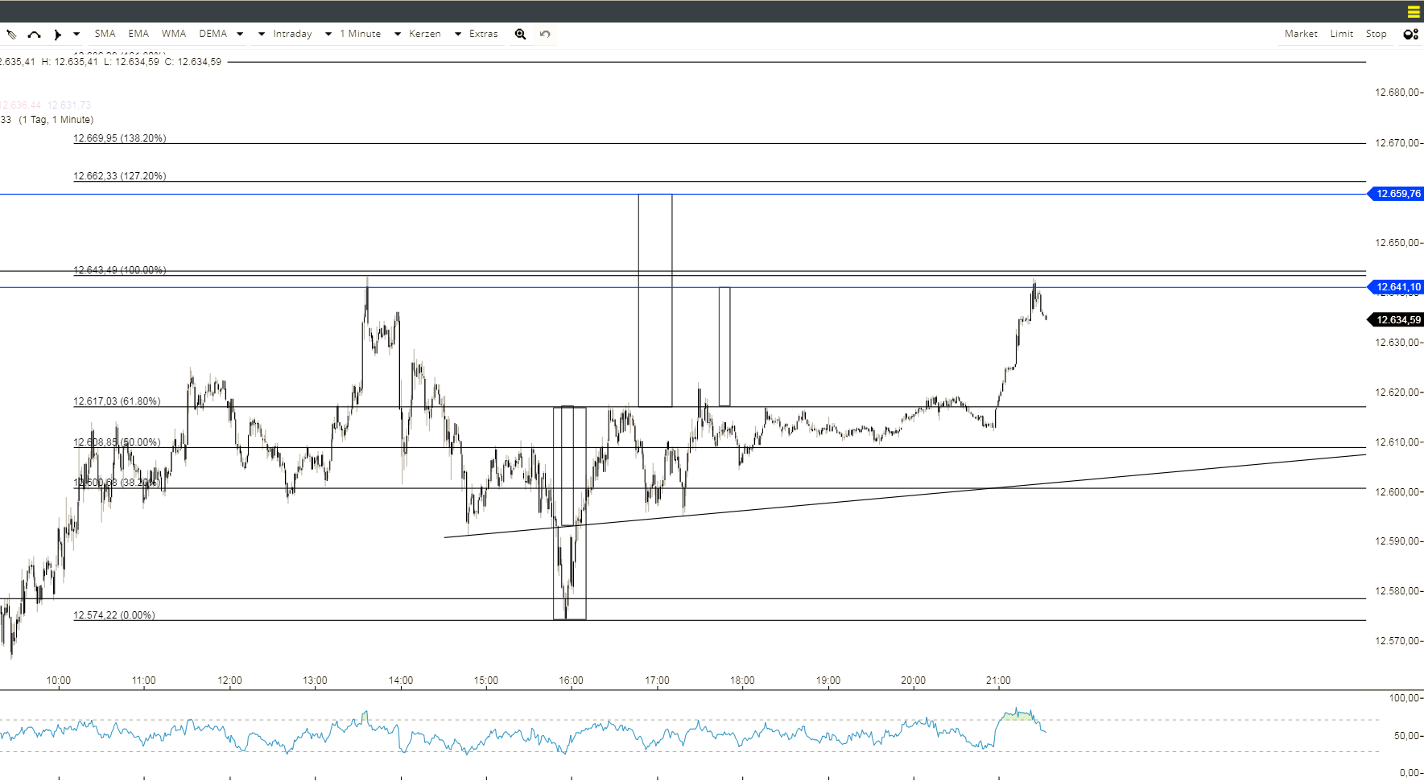Click the 12.641,10 price label
This screenshot has height=781, width=1424.
click(x=1398, y=286)
